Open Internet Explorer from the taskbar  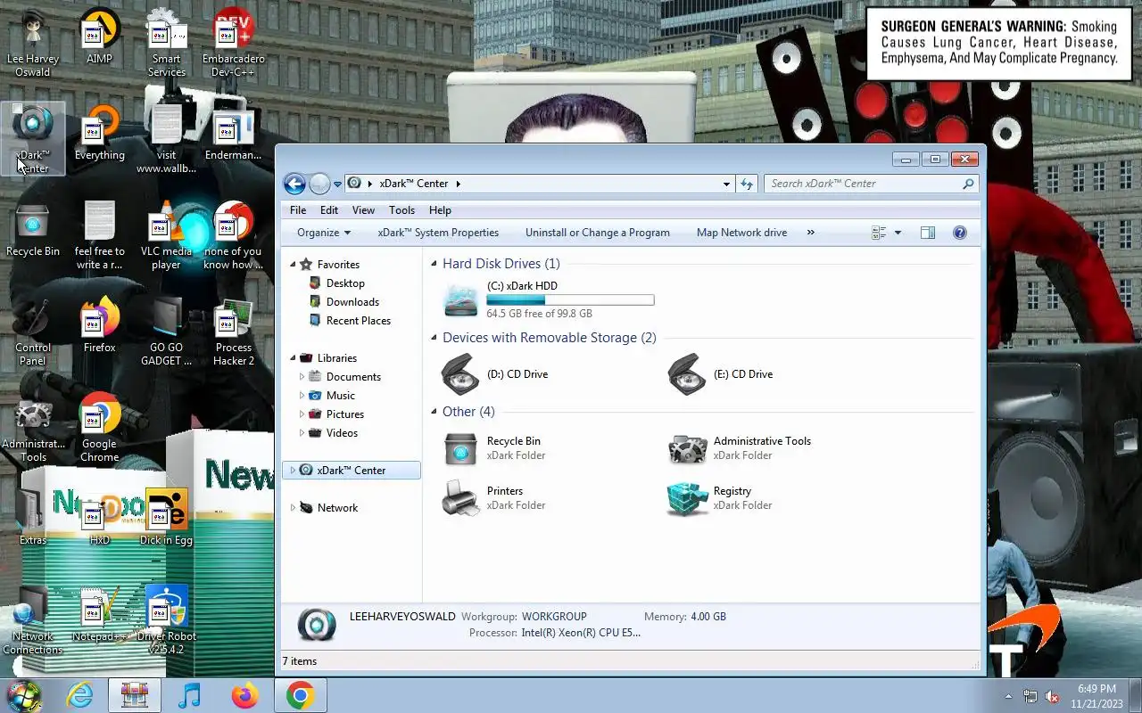(x=79, y=695)
